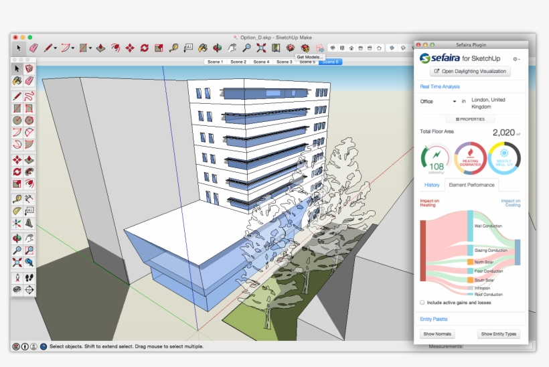This screenshot has width=549, height=367.
Task: Pick the 3D Text tool in left palette
Action: point(29,223)
